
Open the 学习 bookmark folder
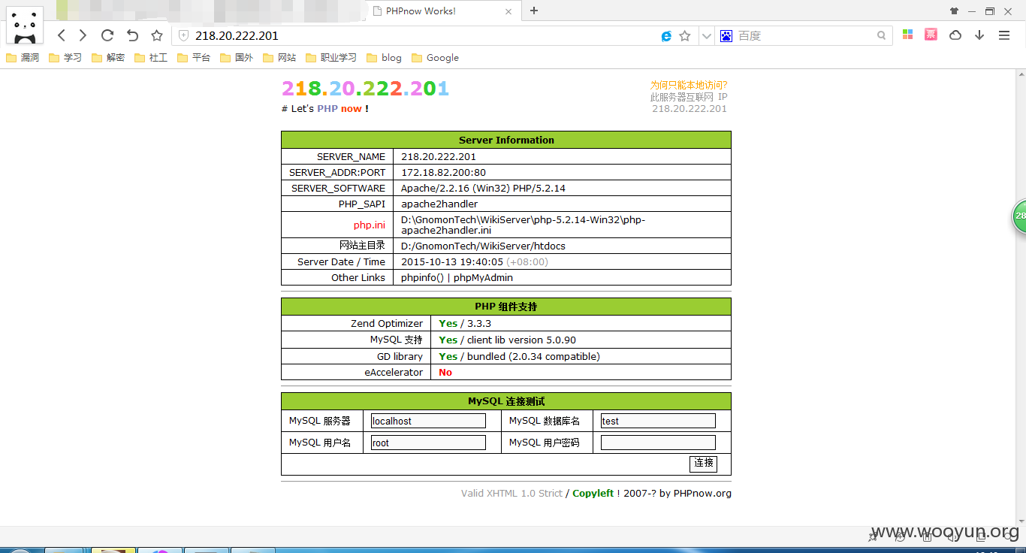click(65, 57)
